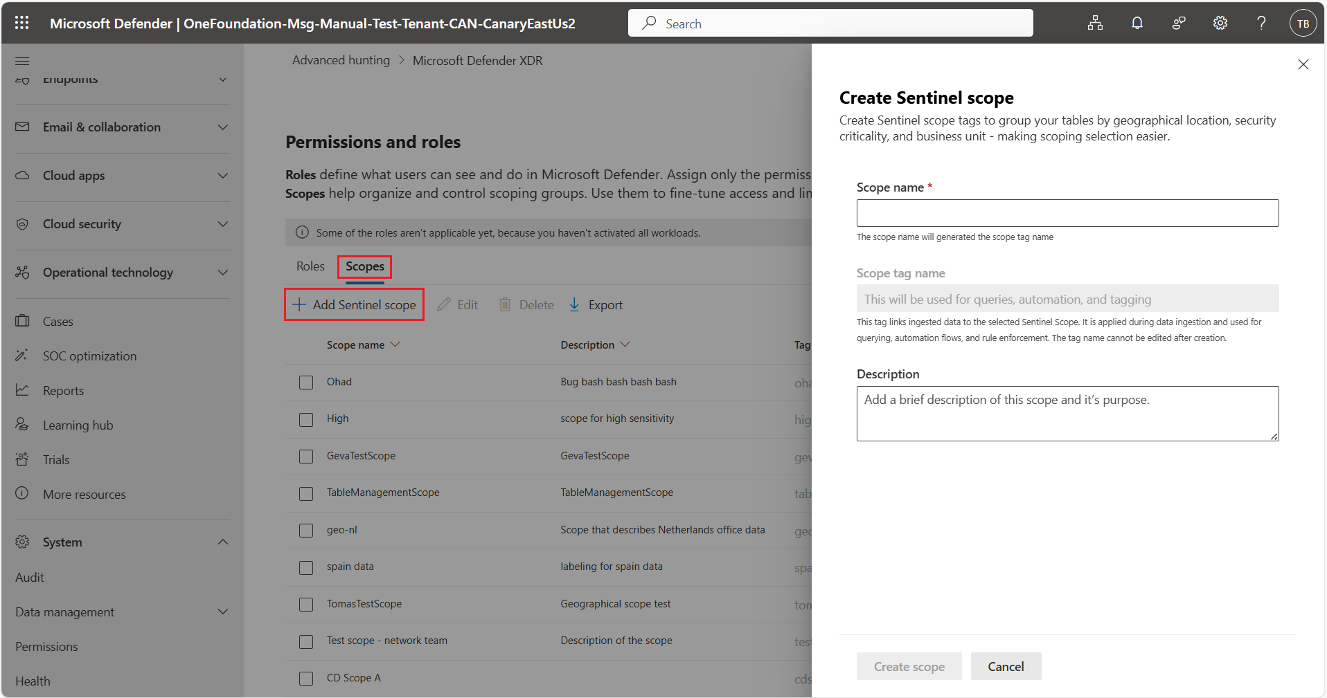Viewport: 1327px width, 698px height.
Task: Click the Scope name input field
Action: click(x=1067, y=213)
